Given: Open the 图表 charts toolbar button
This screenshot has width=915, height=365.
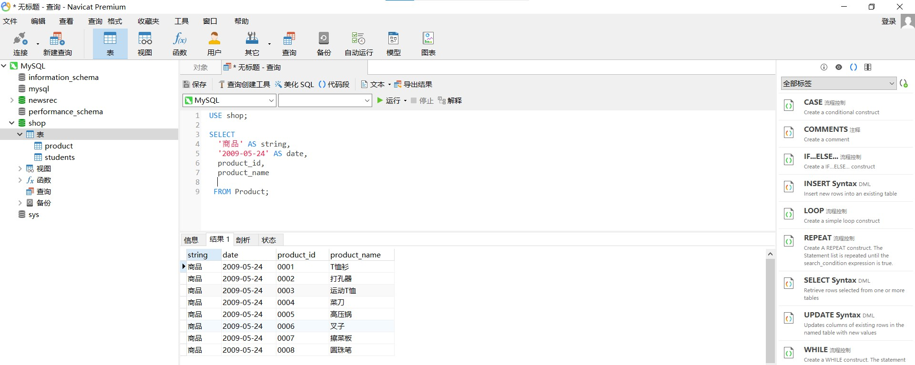Looking at the screenshot, I should [x=428, y=44].
